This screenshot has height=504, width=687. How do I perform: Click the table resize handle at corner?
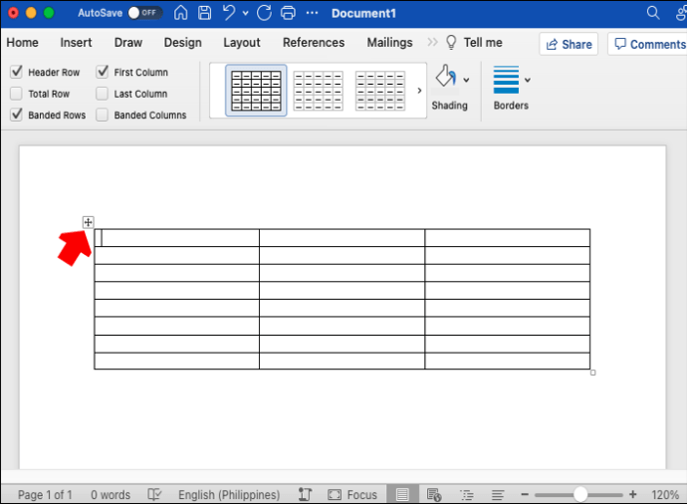pyautogui.click(x=592, y=373)
